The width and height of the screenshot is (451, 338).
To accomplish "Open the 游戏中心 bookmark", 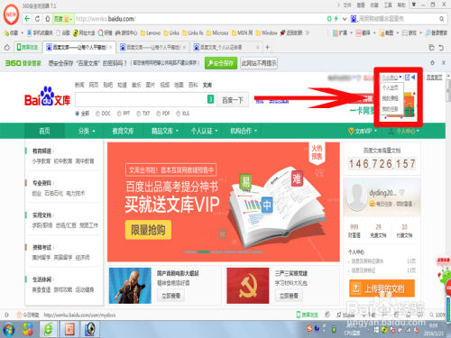I will click(x=126, y=32).
